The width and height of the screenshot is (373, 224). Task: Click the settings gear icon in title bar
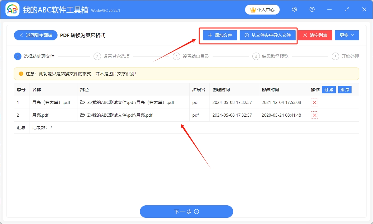(295, 10)
